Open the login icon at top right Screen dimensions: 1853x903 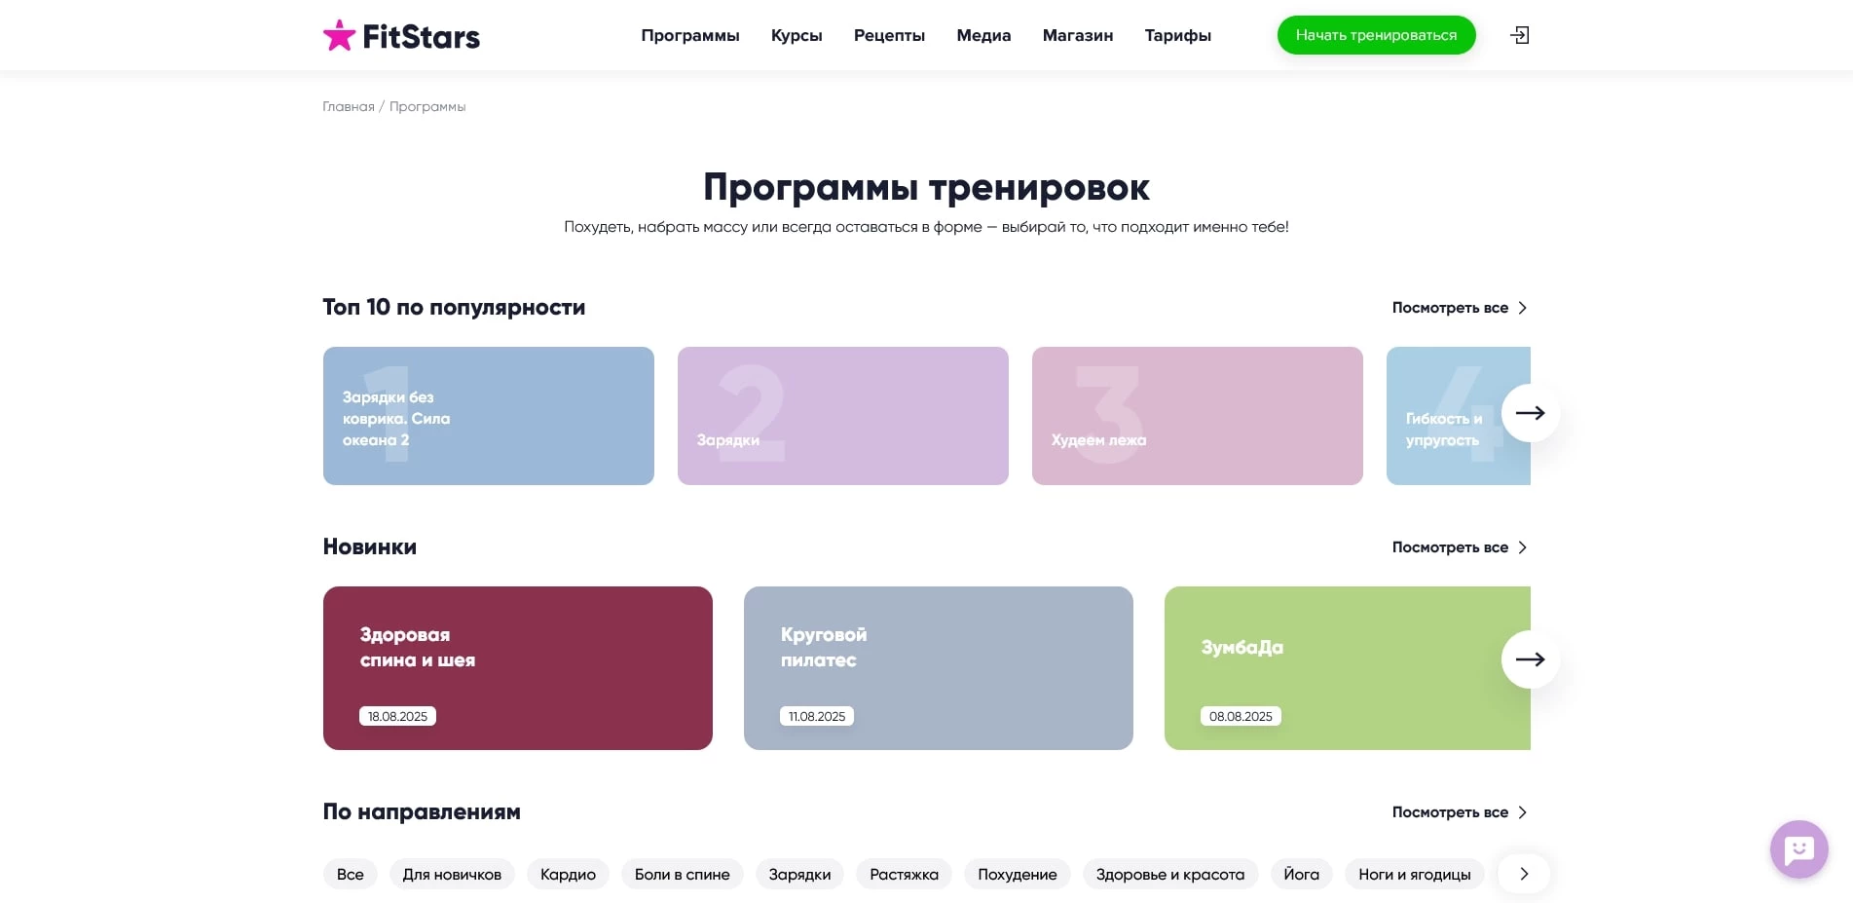pos(1519,34)
